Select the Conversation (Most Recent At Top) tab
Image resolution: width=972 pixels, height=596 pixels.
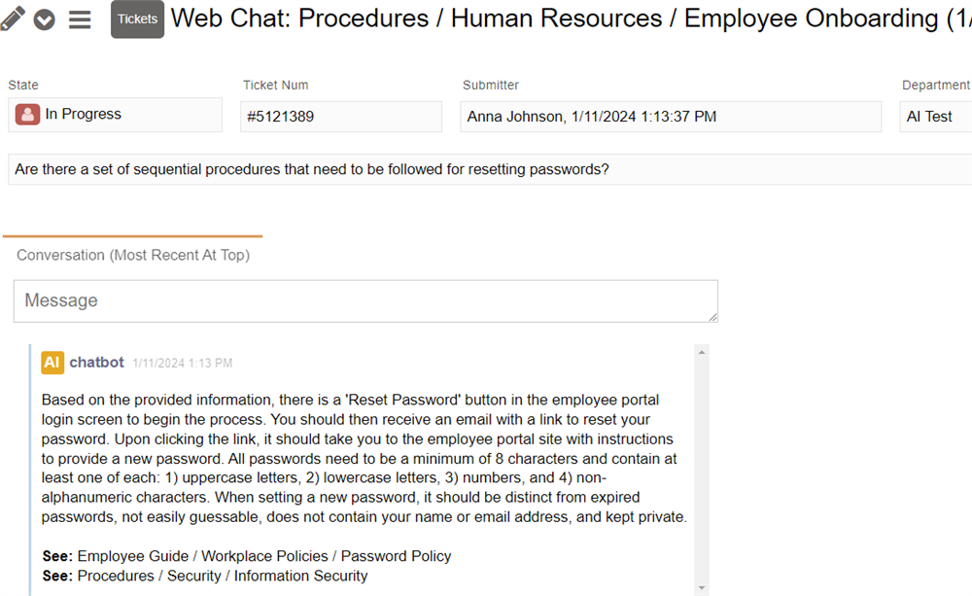[x=133, y=255]
